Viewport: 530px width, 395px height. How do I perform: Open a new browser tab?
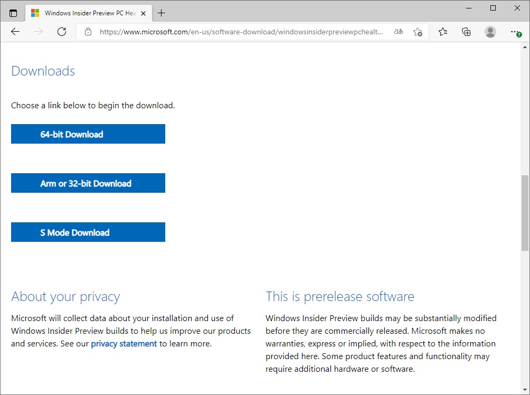pos(162,13)
